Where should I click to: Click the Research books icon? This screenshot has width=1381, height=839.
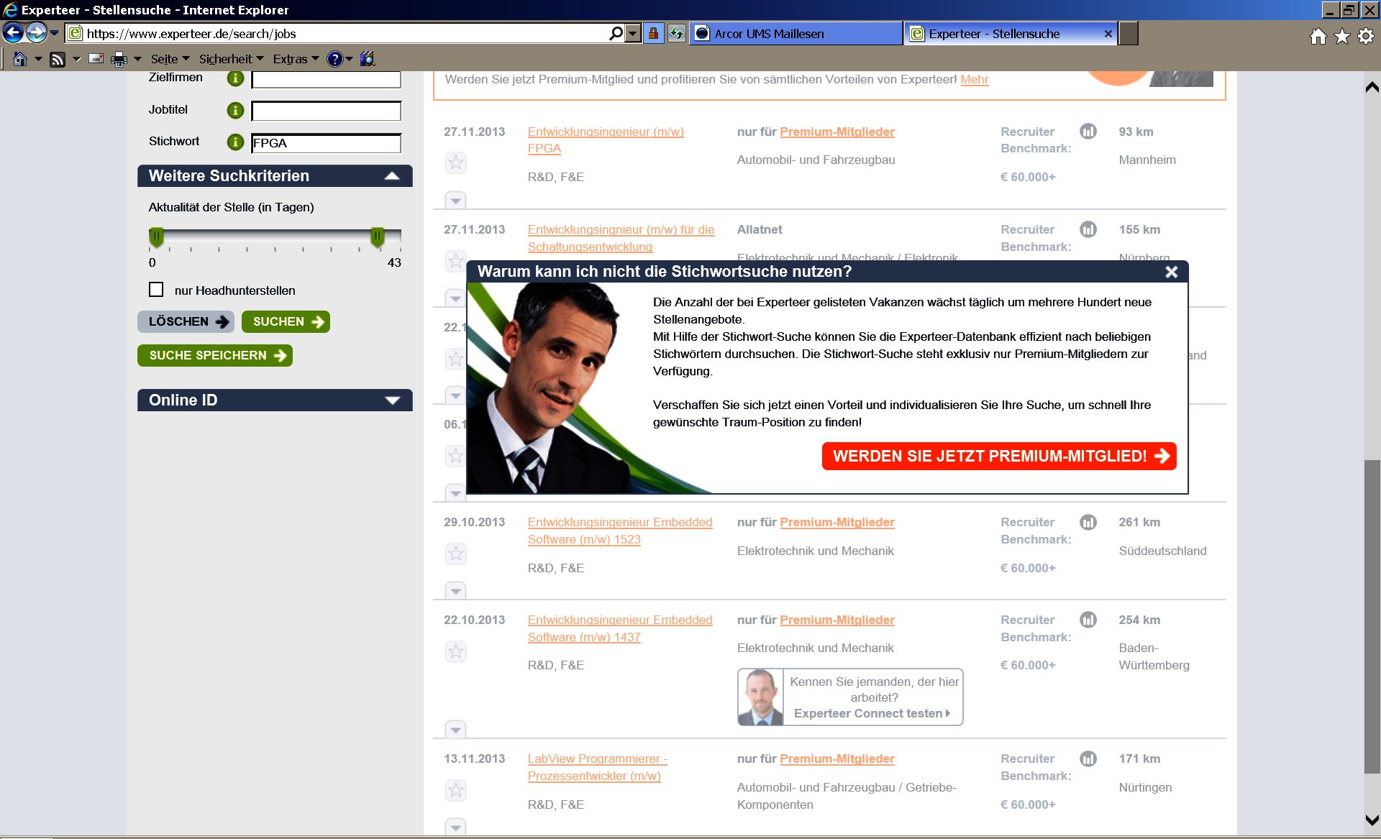pyautogui.click(x=368, y=59)
